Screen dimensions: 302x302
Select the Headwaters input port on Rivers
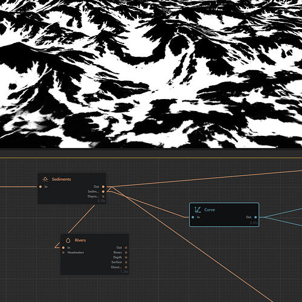[63, 252]
